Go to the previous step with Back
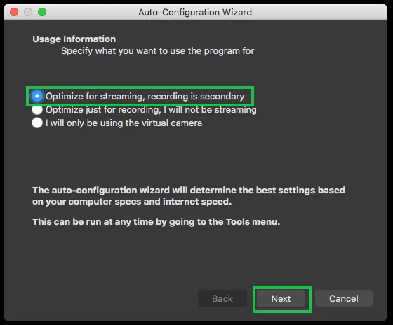This screenshot has height=325, width=393. tap(222, 298)
